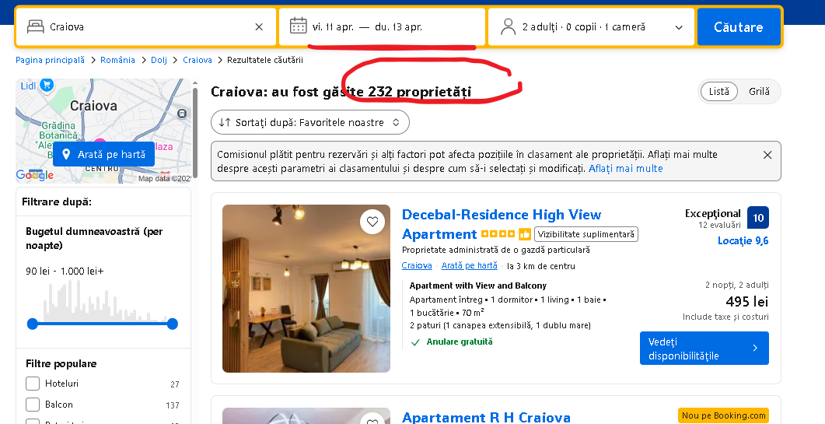Dismiss the commission ranking notice
The height and width of the screenshot is (424, 825).
click(x=767, y=155)
